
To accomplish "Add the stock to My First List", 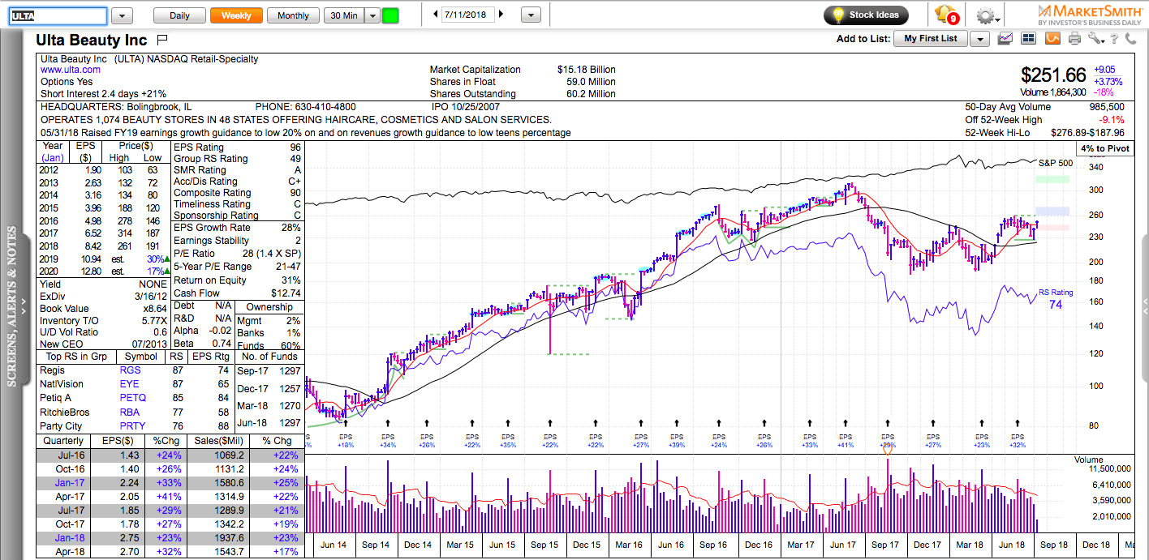I will point(931,39).
